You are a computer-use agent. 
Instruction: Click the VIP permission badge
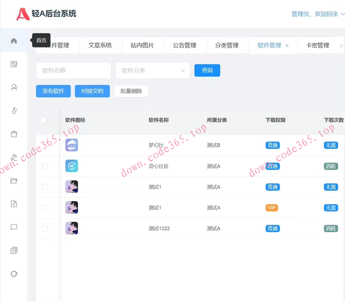coord(272,208)
